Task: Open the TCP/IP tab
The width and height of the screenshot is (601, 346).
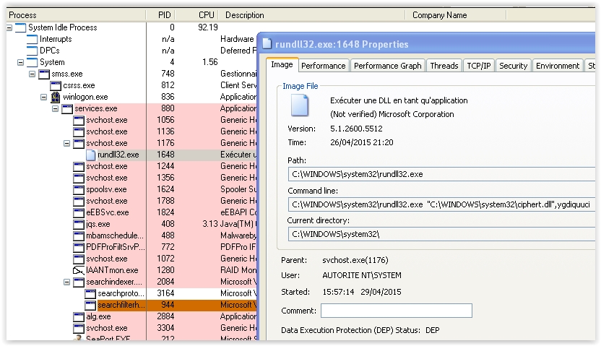Action: 478,66
